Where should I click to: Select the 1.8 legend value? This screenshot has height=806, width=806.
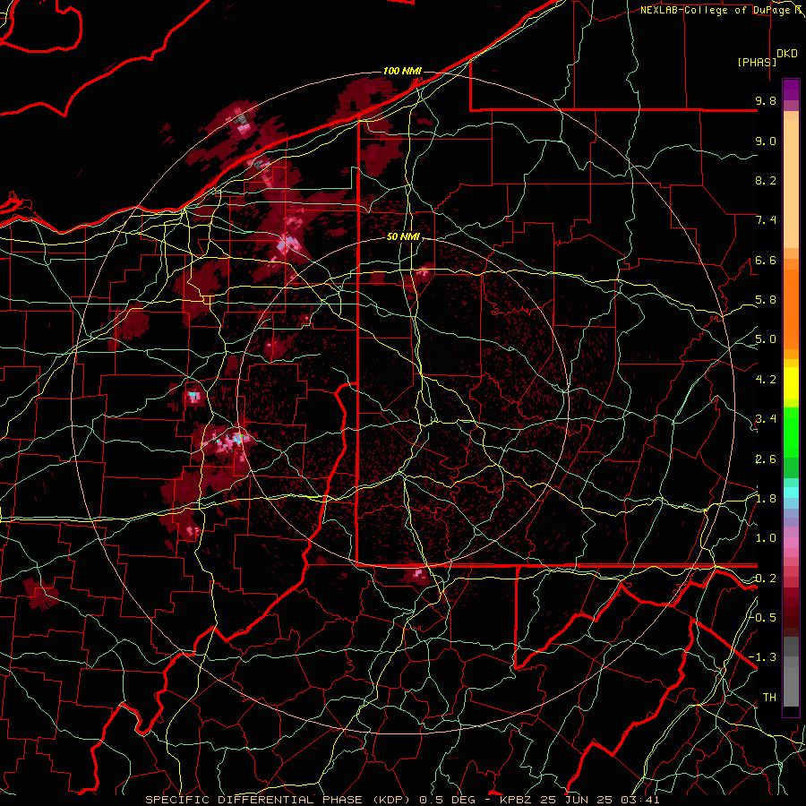point(766,499)
